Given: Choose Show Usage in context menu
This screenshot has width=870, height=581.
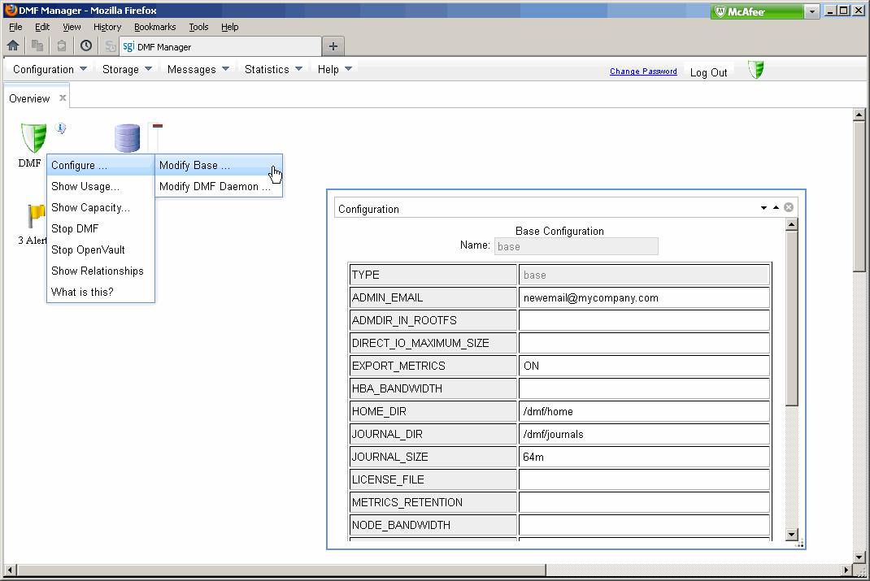Looking at the screenshot, I should click(101, 186).
